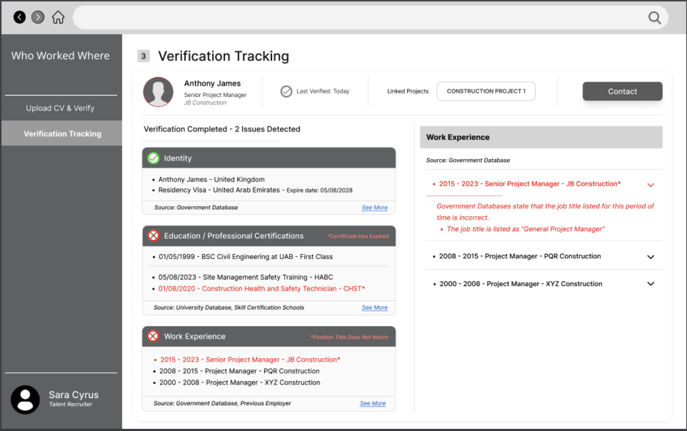687x431 pixels.
Task: Click See More in Education card
Action: click(x=375, y=307)
